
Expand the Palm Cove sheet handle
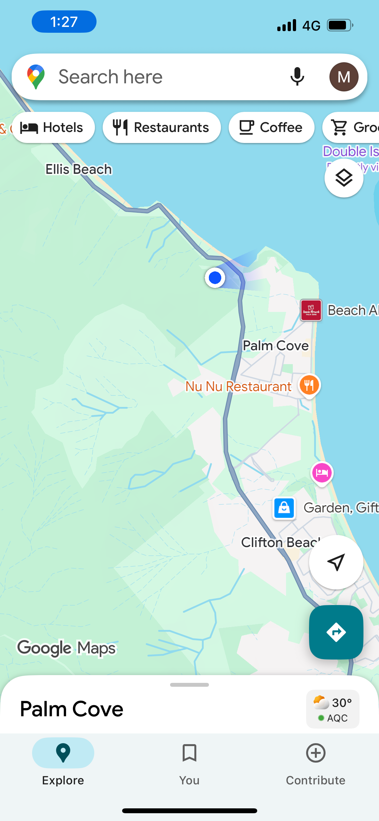pyautogui.click(x=189, y=685)
